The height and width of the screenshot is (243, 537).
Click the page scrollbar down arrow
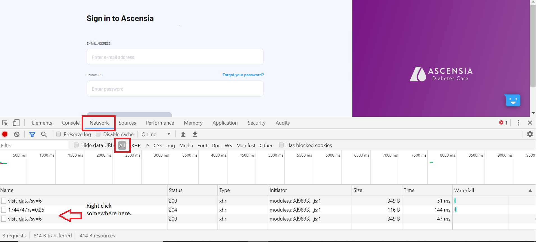(533, 113)
